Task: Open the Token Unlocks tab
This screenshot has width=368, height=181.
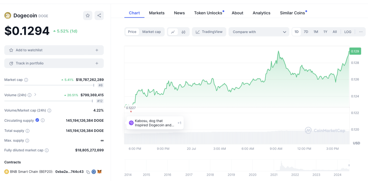Action: [x=208, y=13]
